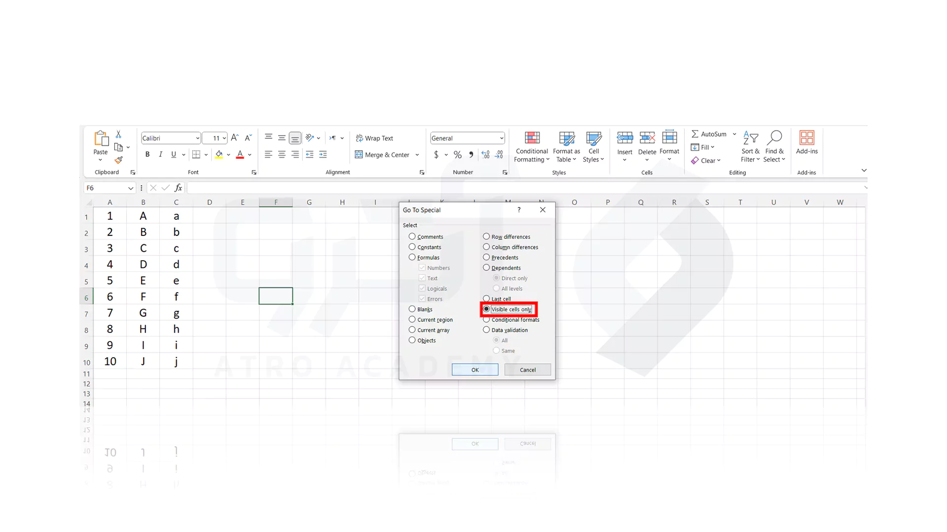Toggle Bold formatting
The image size is (947, 532).
[x=147, y=155]
